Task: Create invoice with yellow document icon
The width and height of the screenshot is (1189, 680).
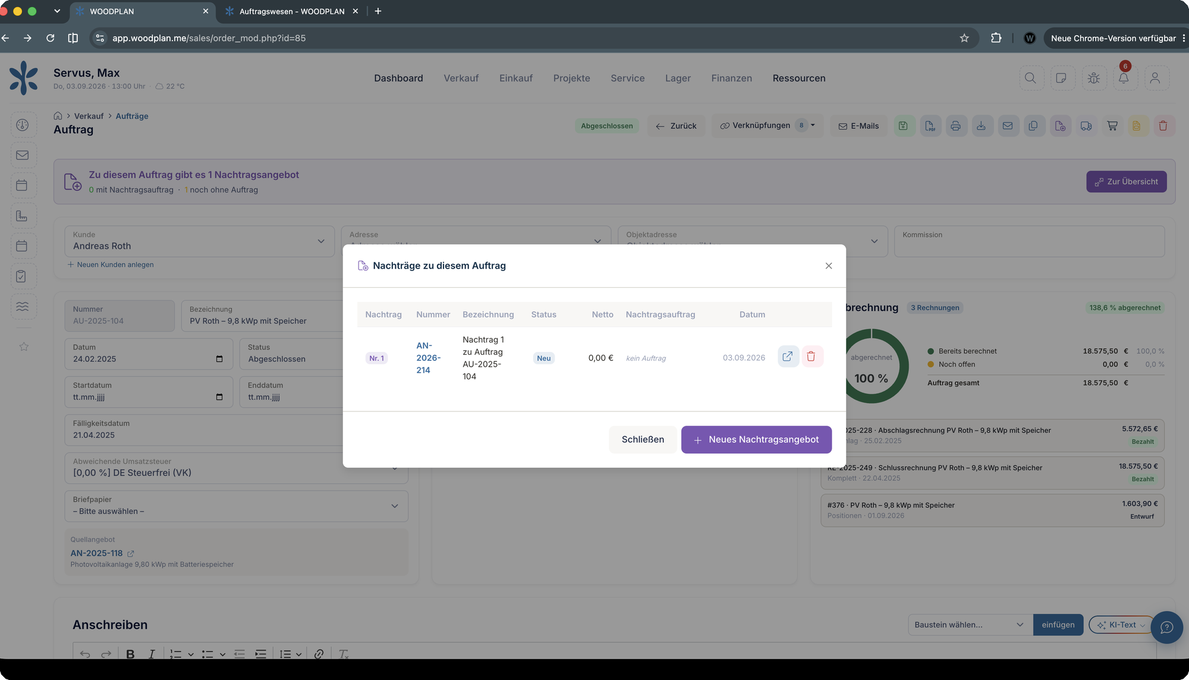Action: [x=1137, y=125]
